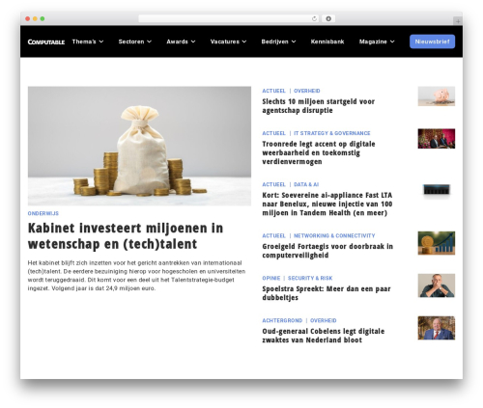Open the growth chart coins thumbnail

[x=437, y=243]
